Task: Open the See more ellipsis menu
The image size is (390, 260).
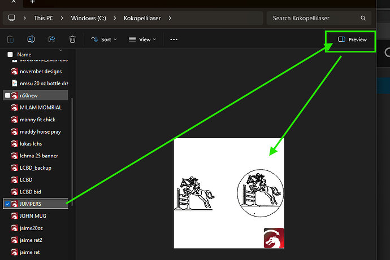Action: [174, 39]
